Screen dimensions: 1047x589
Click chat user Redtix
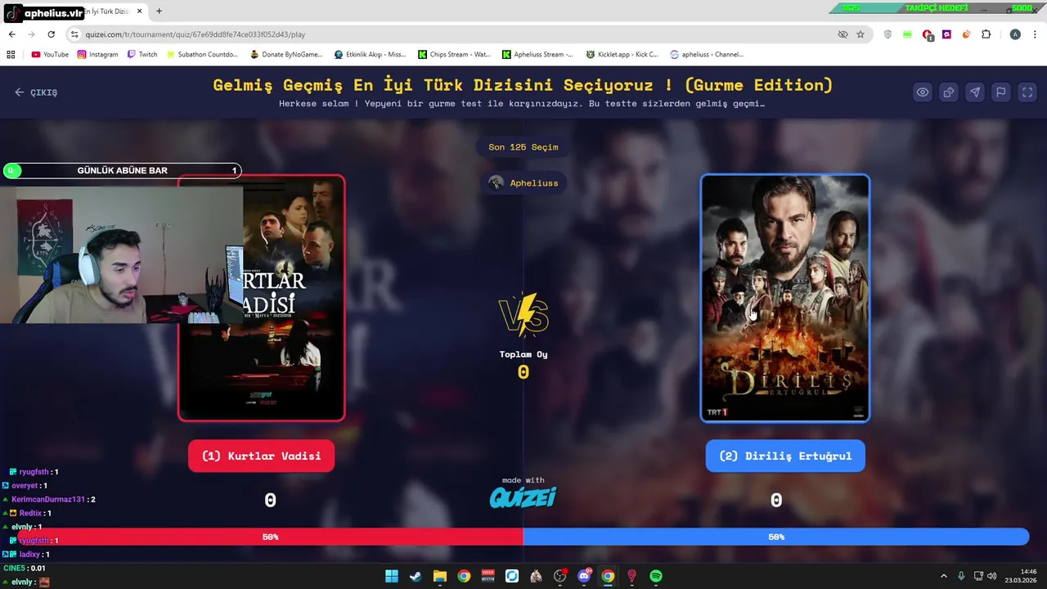[30, 513]
